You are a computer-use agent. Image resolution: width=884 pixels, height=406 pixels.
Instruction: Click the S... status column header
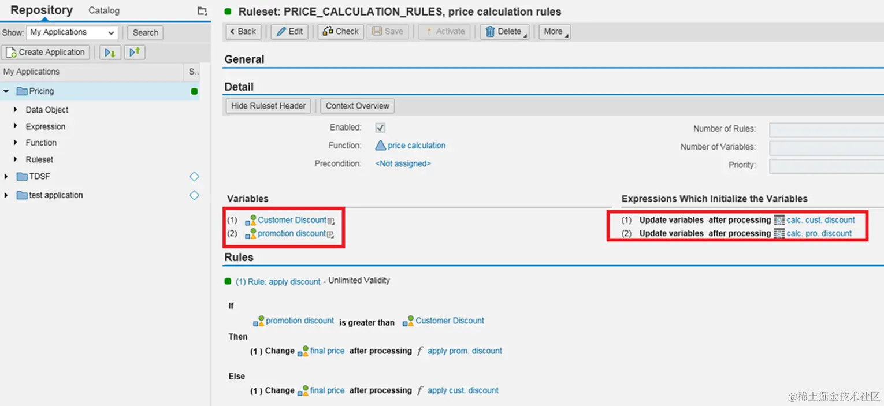(192, 72)
